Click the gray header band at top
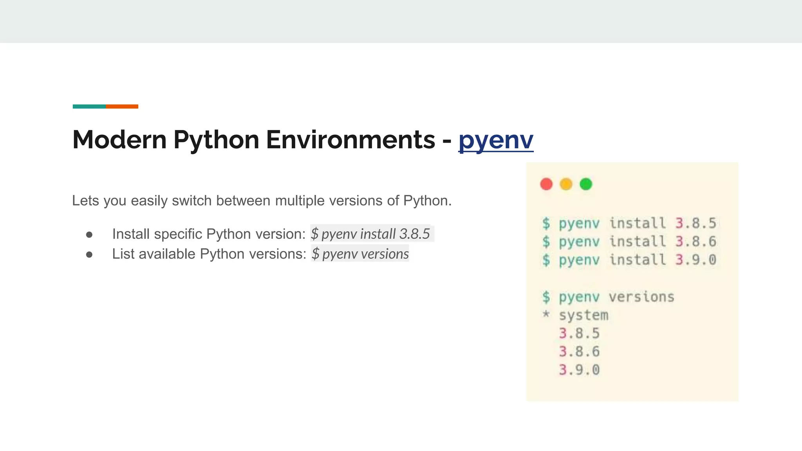Image resolution: width=802 pixels, height=451 pixels. click(x=401, y=21)
